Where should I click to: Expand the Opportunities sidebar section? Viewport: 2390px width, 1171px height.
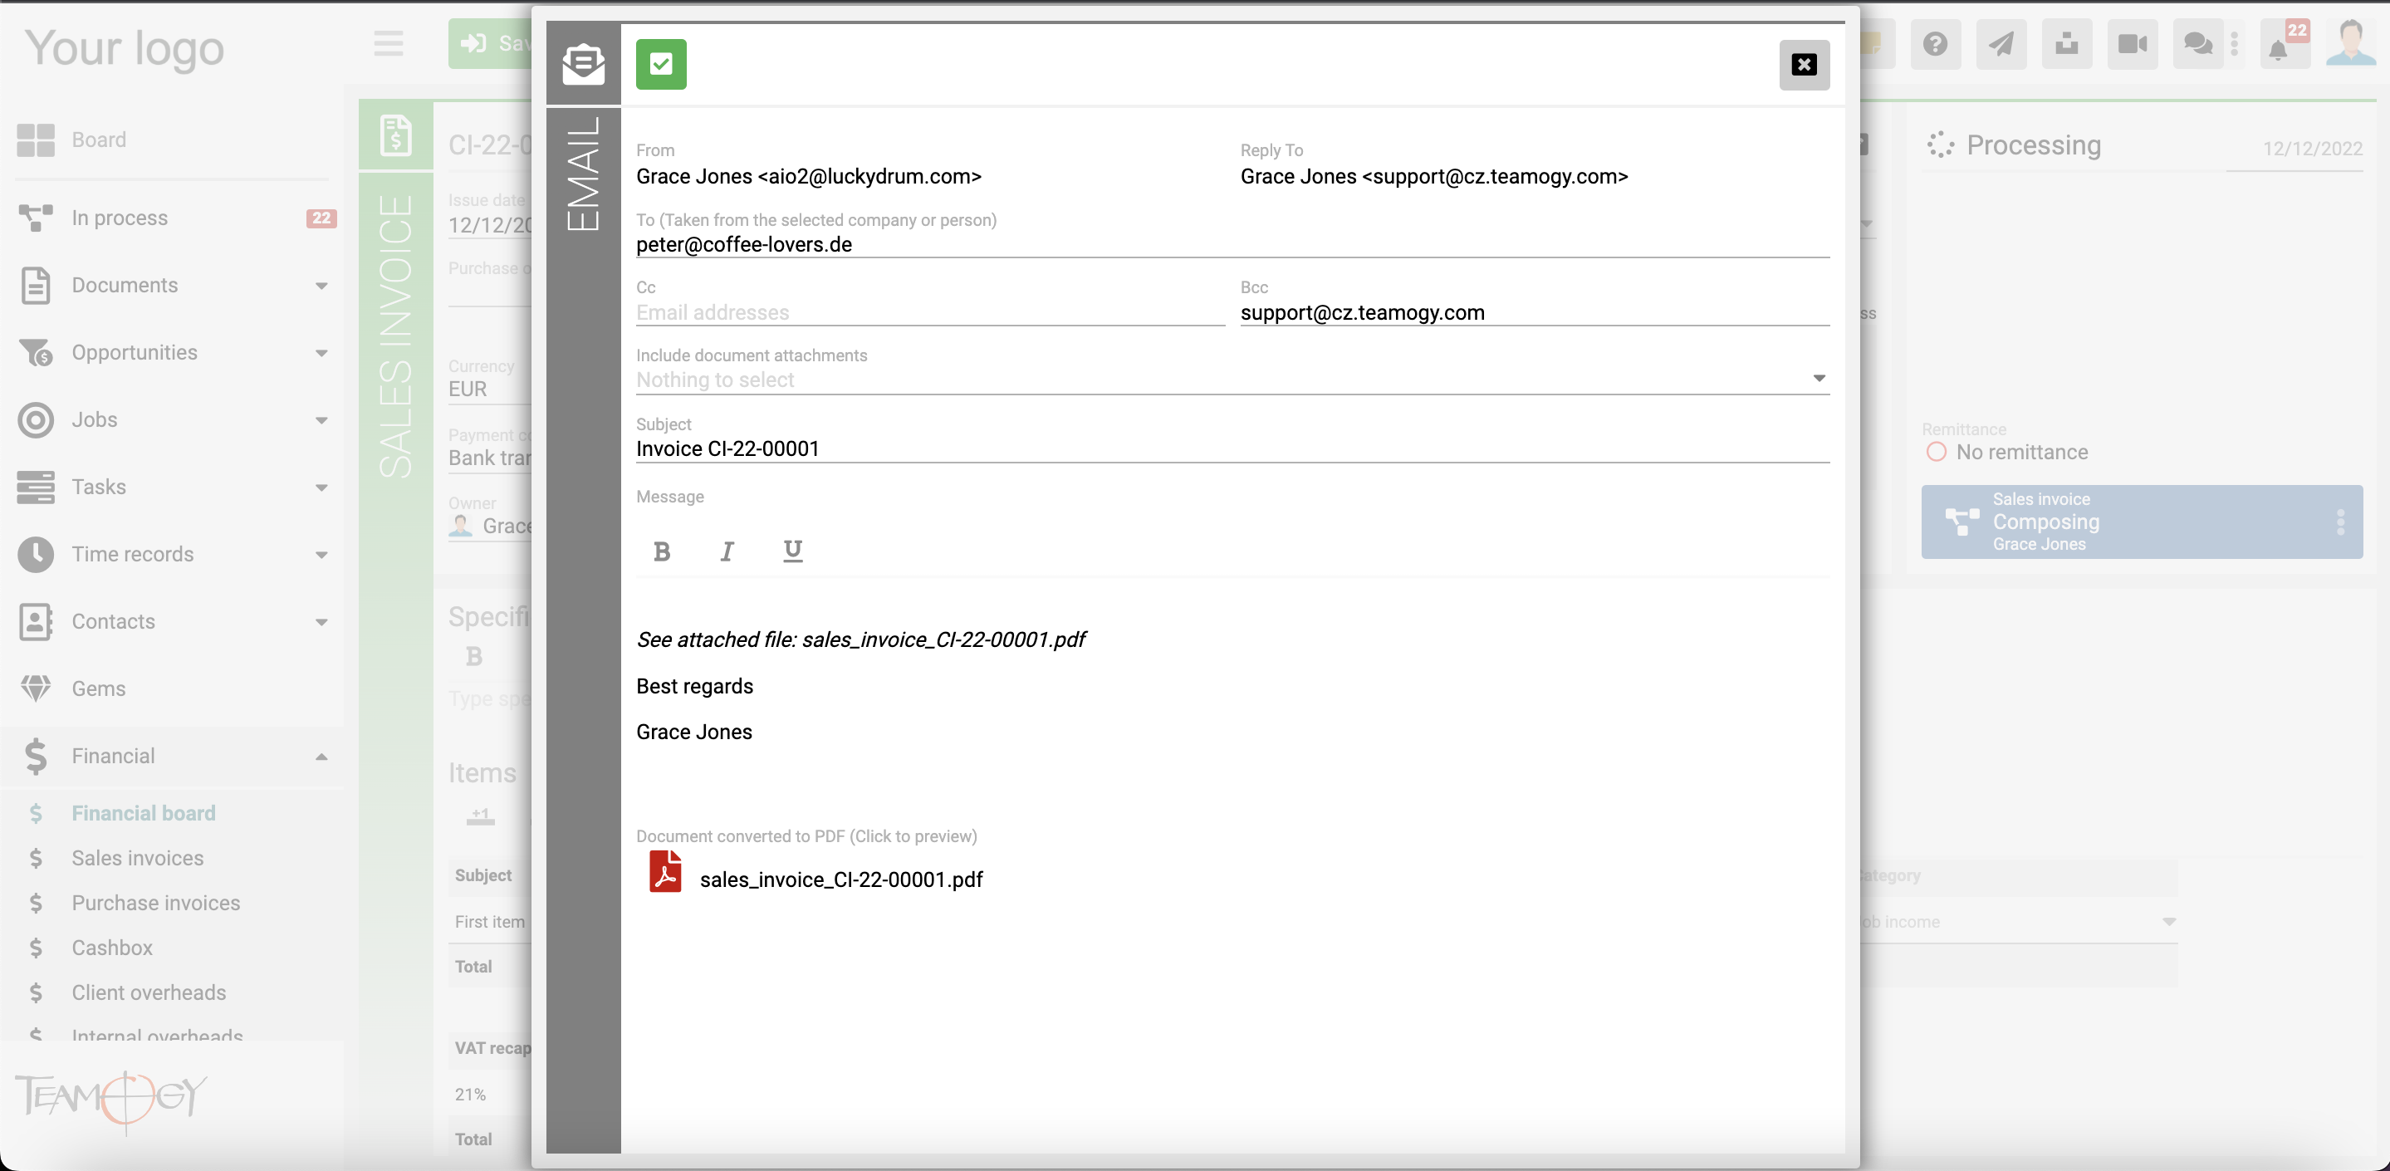[x=321, y=353]
